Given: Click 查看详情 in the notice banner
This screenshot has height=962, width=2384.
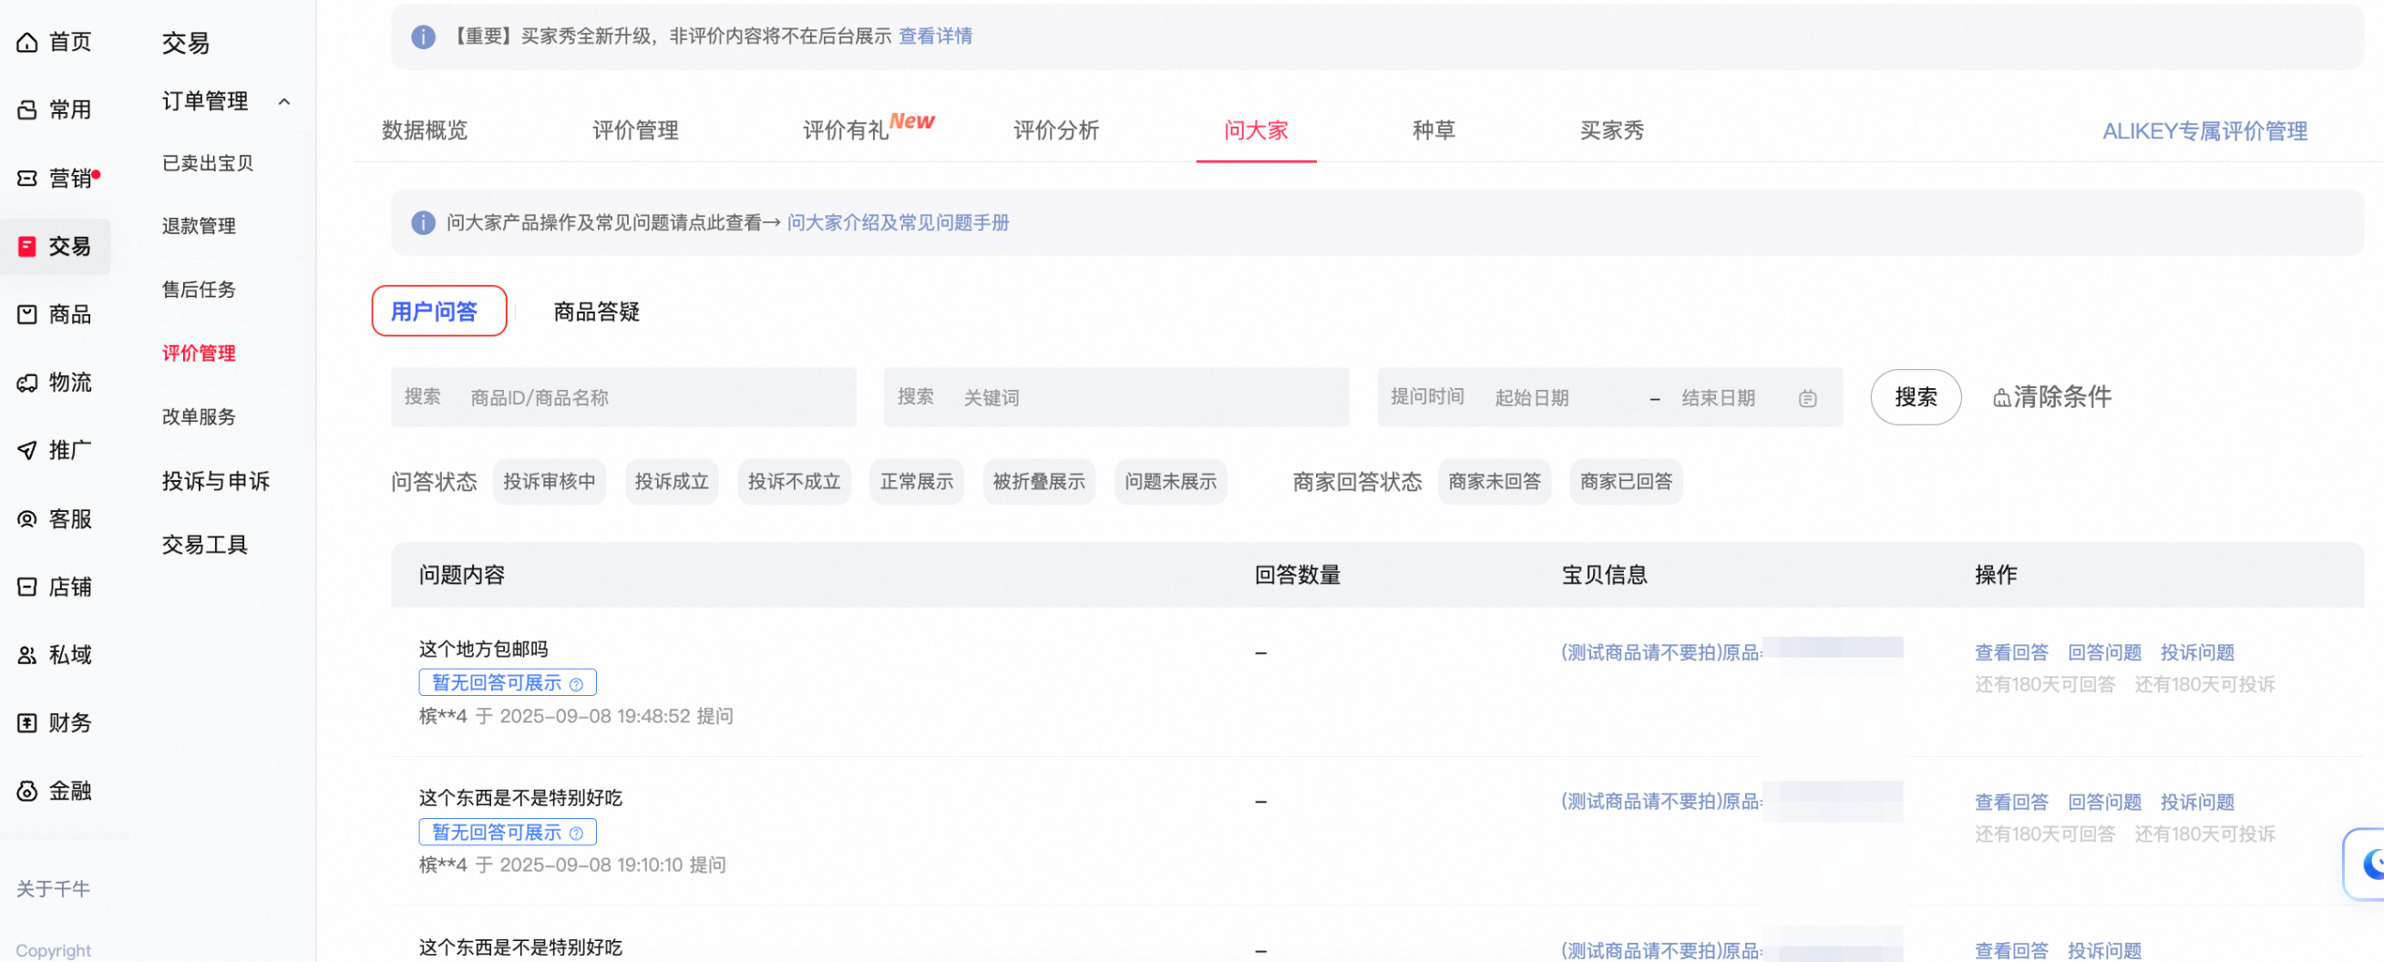Looking at the screenshot, I should (936, 36).
